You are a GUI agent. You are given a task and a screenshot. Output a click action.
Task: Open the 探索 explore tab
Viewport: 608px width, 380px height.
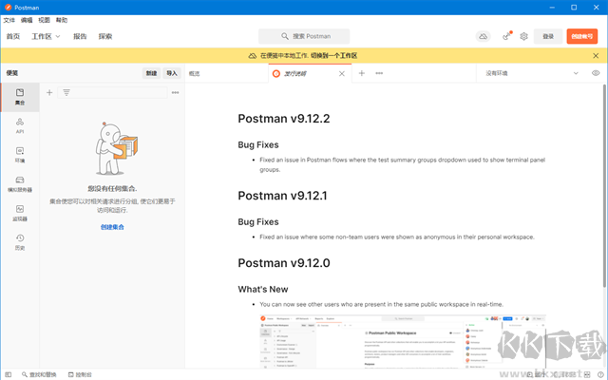click(x=105, y=36)
